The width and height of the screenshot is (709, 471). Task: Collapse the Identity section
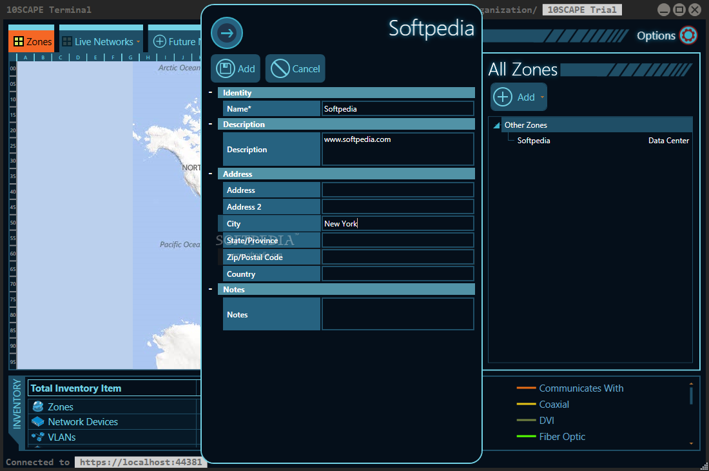tap(210, 92)
